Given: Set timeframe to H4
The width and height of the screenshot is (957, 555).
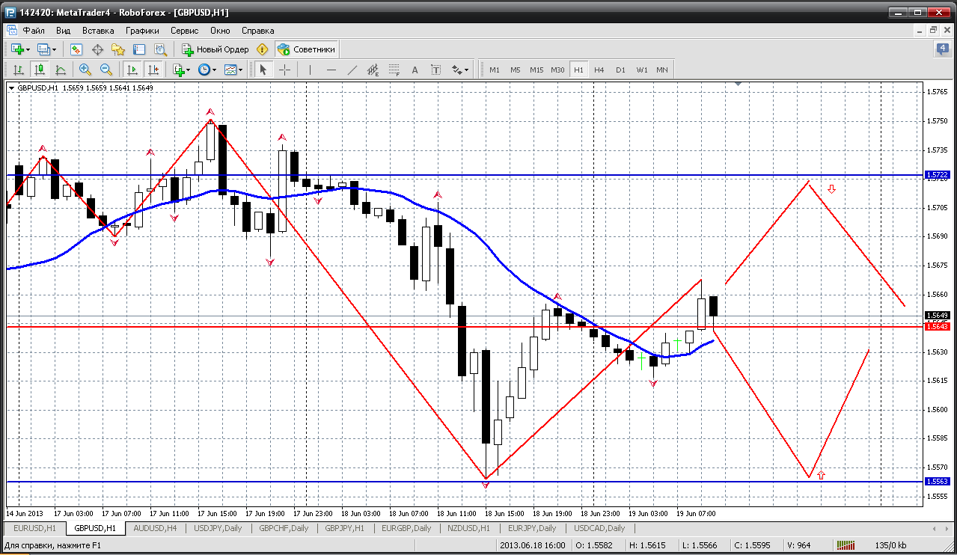Looking at the screenshot, I should [599, 70].
